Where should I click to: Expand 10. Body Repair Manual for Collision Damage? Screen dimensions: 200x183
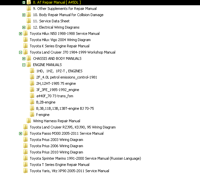pyautogui.click(x=24, y=15)
